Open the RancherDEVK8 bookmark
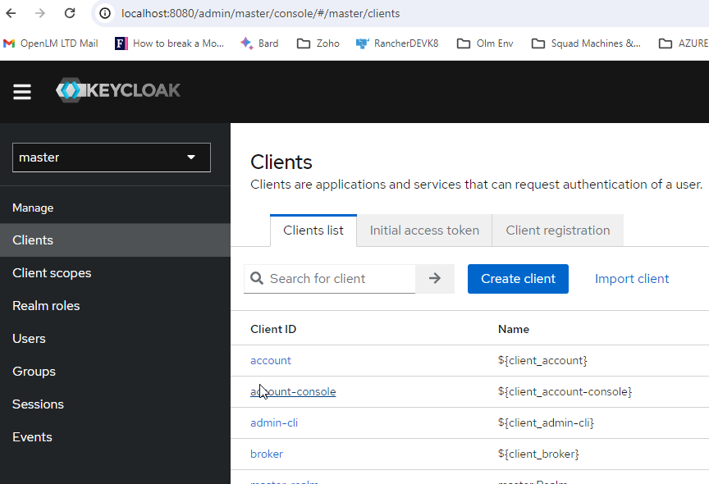Viewport: 709px width, 484px height. point(397,43)
